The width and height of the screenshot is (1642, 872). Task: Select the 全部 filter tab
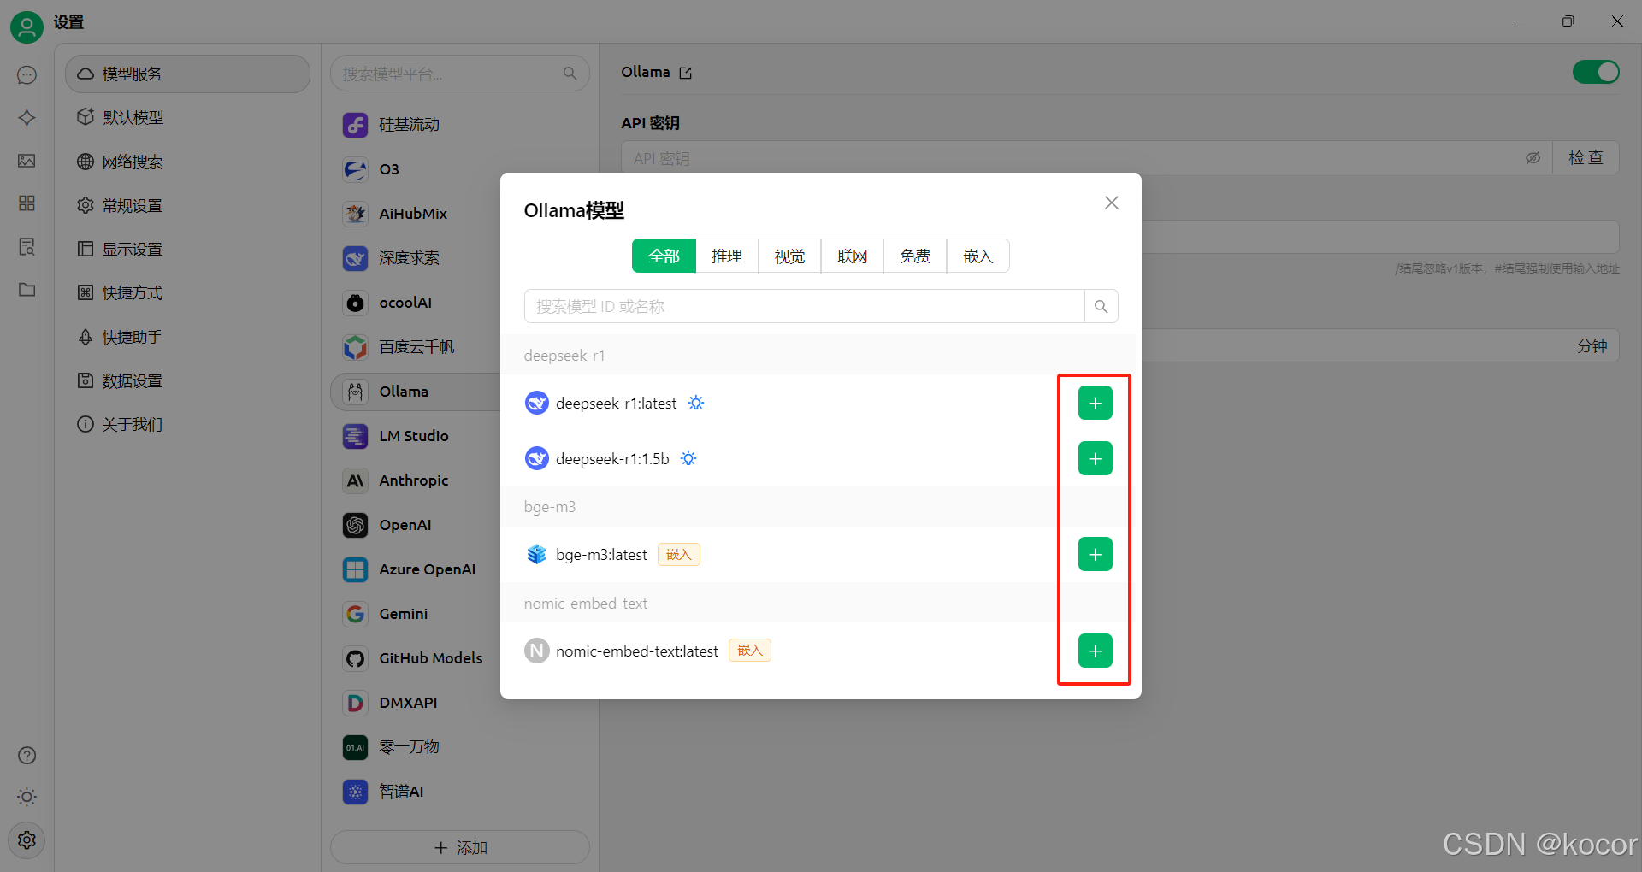pyautogui.click(x=664, y=256)
